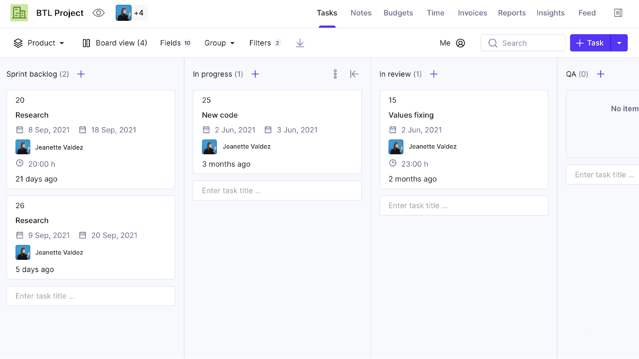Open the panel icon at top-right corner

(x=617, y=12)
